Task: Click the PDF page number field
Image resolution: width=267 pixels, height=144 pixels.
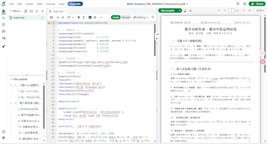Action: 231,11
